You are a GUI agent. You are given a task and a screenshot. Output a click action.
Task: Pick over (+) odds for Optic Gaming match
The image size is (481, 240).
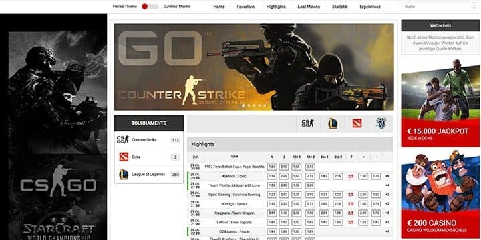(x=363, y=195)
